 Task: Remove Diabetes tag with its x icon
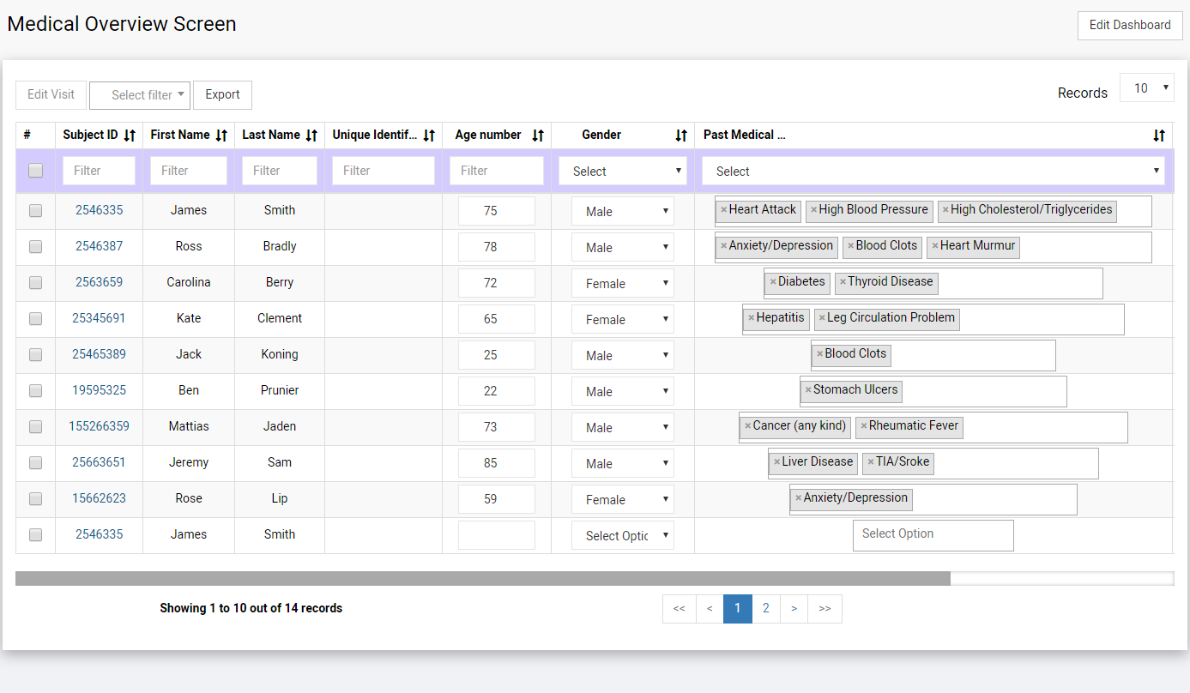pyautogui.click(x=773, y=282)
